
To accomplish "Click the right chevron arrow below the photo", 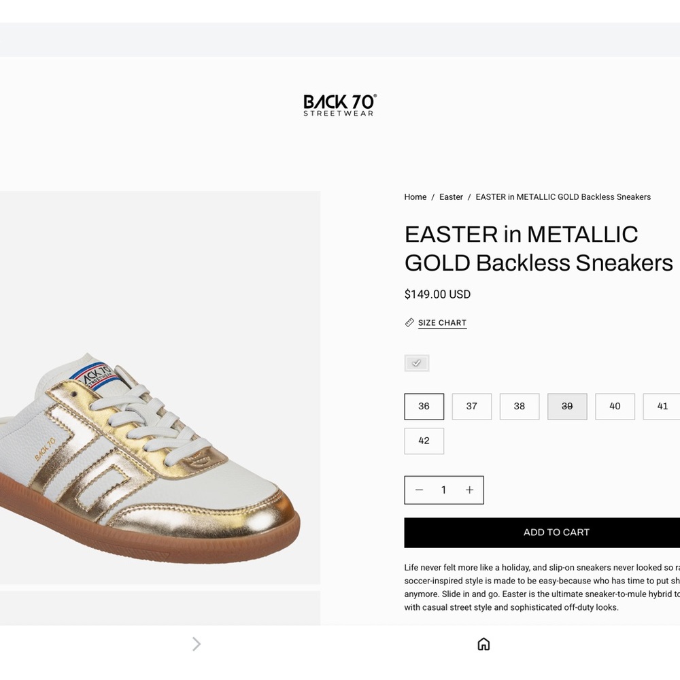I will pos(196,643).
